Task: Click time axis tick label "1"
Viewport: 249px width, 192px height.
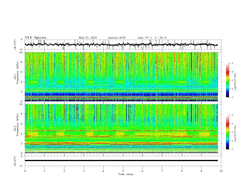Action: [x=44, y=171]
